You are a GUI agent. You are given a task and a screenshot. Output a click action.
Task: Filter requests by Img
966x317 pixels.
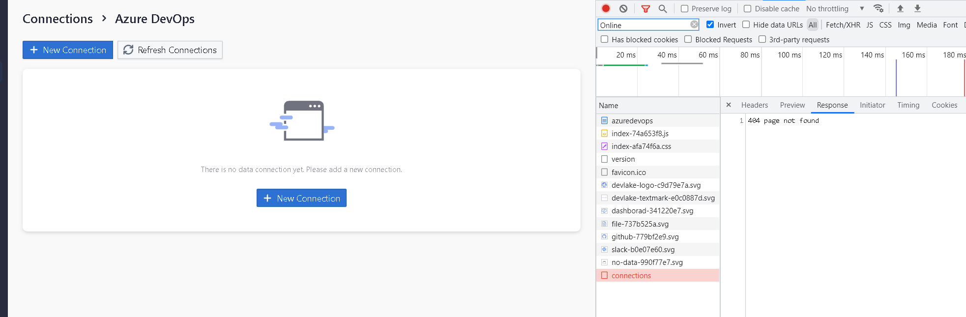click(904, 25)
